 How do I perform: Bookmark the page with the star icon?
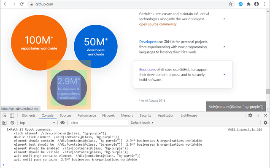(231, 4)
